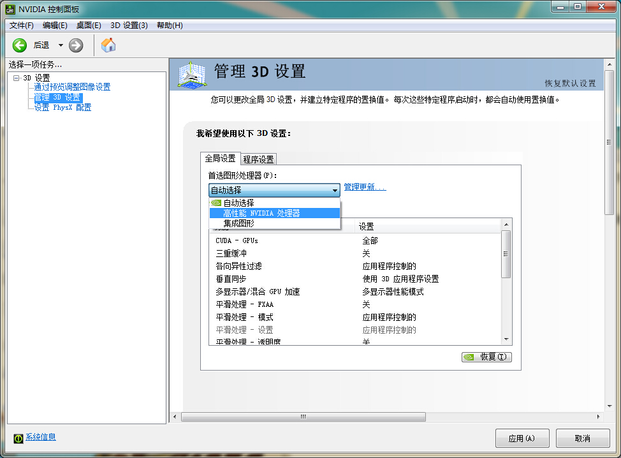Go to Home via house icon

tap(108, 45)
